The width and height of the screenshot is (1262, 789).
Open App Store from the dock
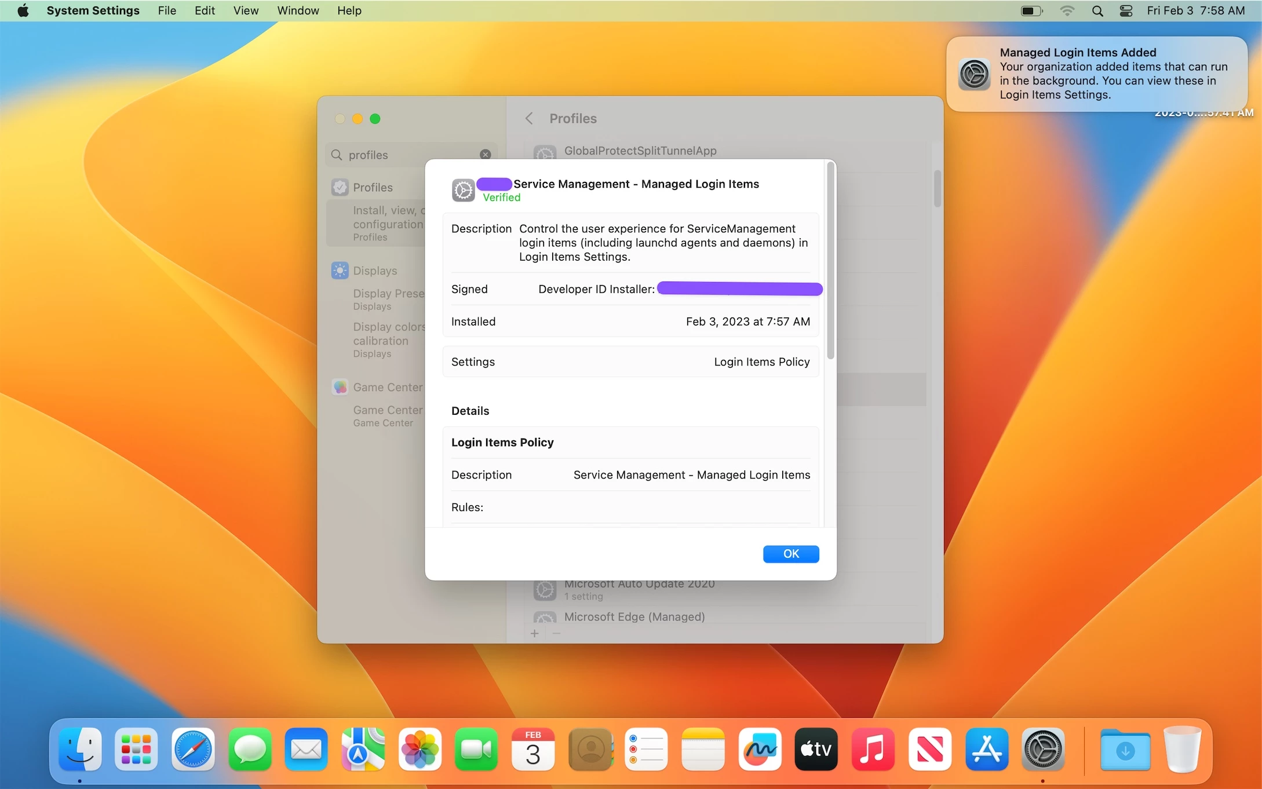986,750
